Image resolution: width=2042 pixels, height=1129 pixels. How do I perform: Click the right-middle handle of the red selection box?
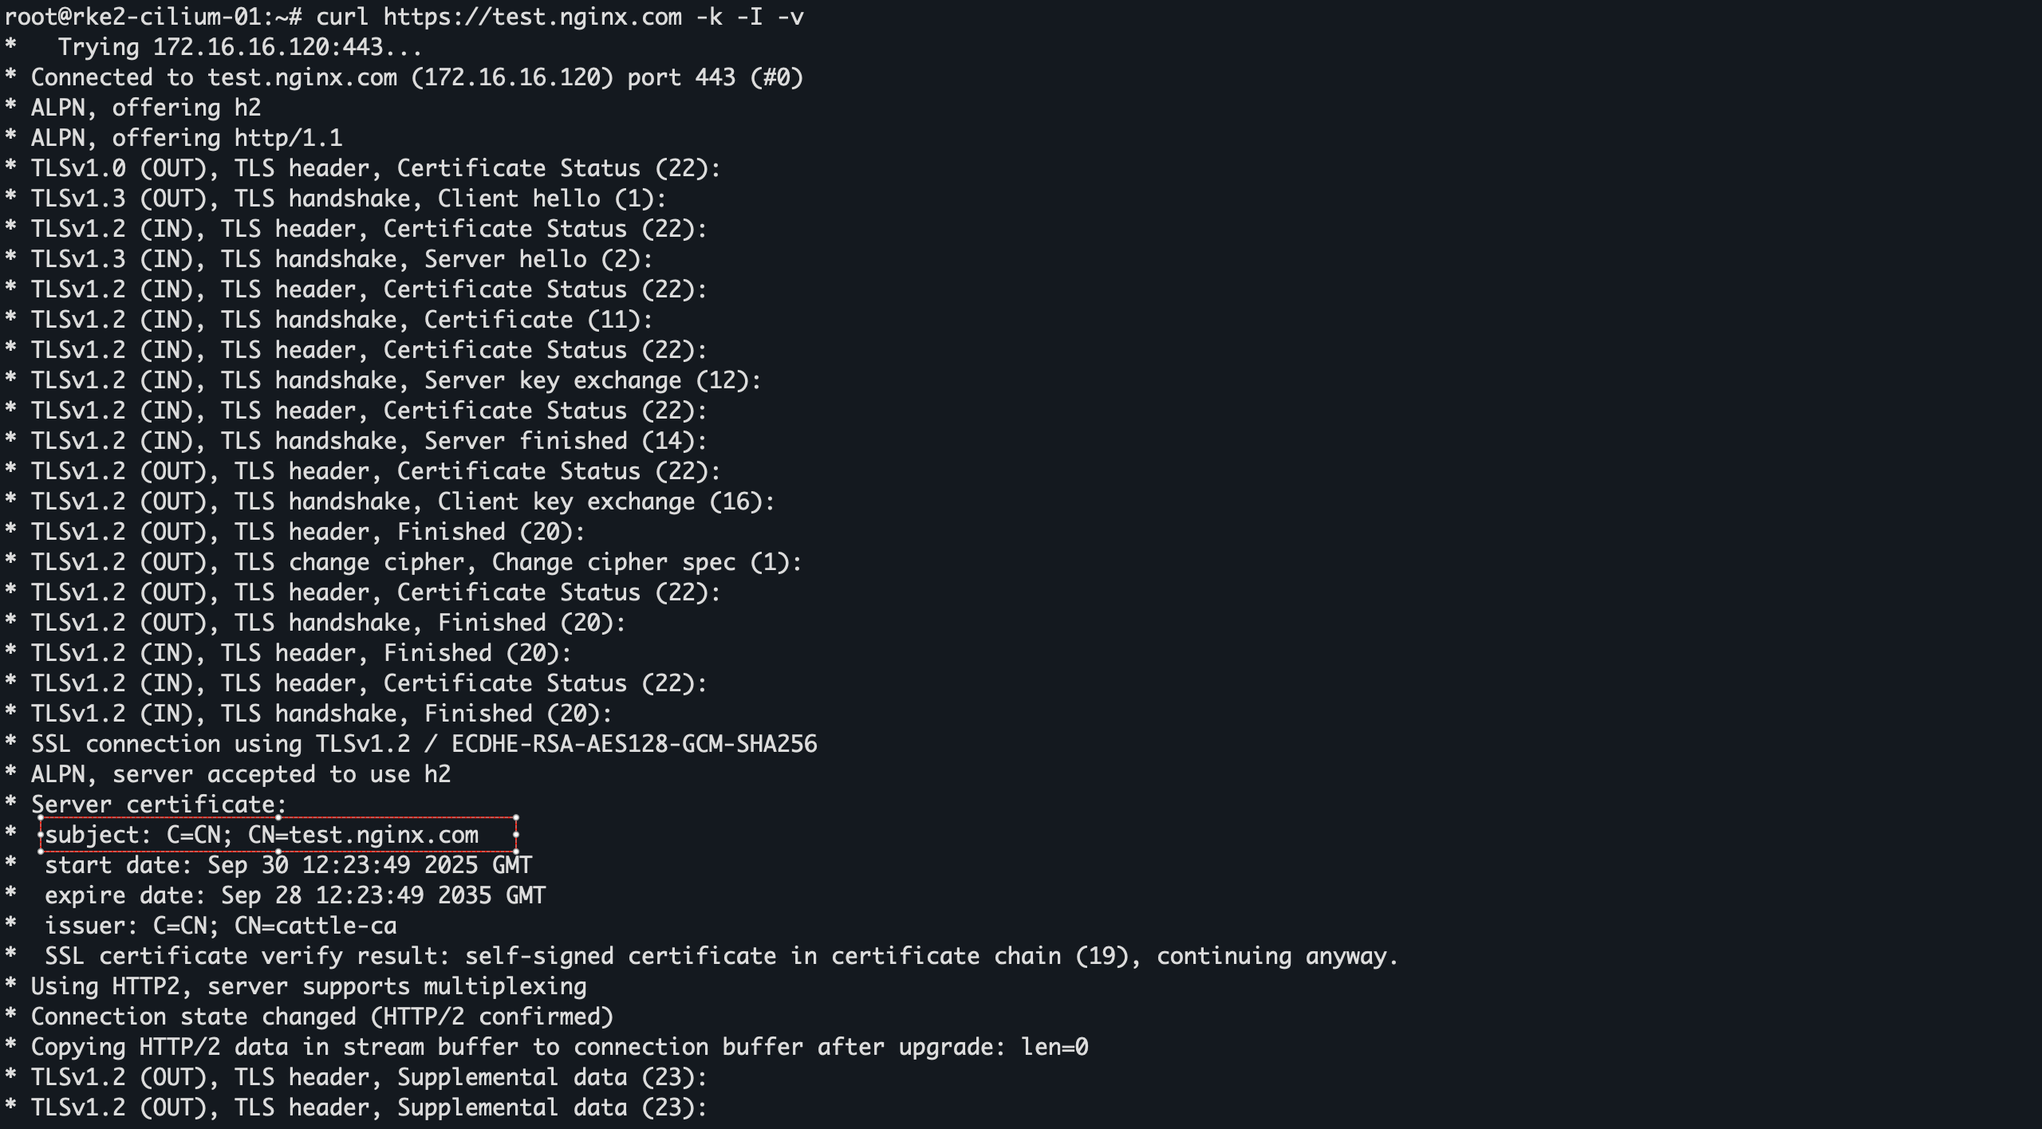click(516, 835)
